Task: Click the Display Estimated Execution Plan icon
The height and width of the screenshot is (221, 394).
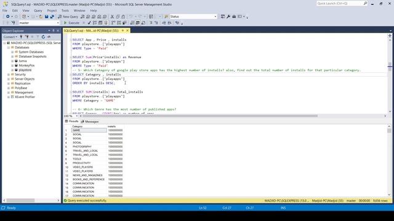Action: pos(95,23)
